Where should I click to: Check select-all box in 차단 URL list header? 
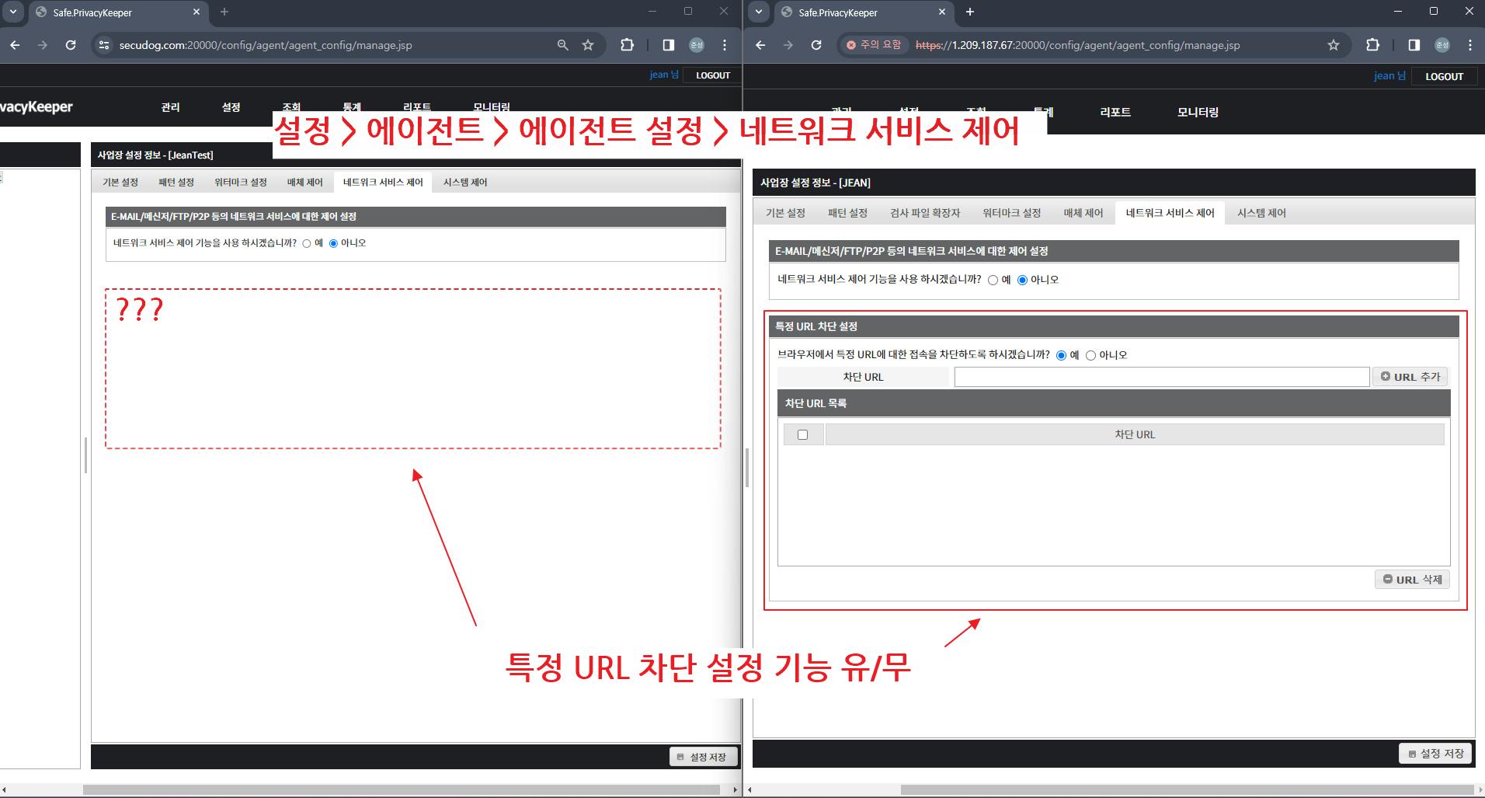click(x=803, y=434)
